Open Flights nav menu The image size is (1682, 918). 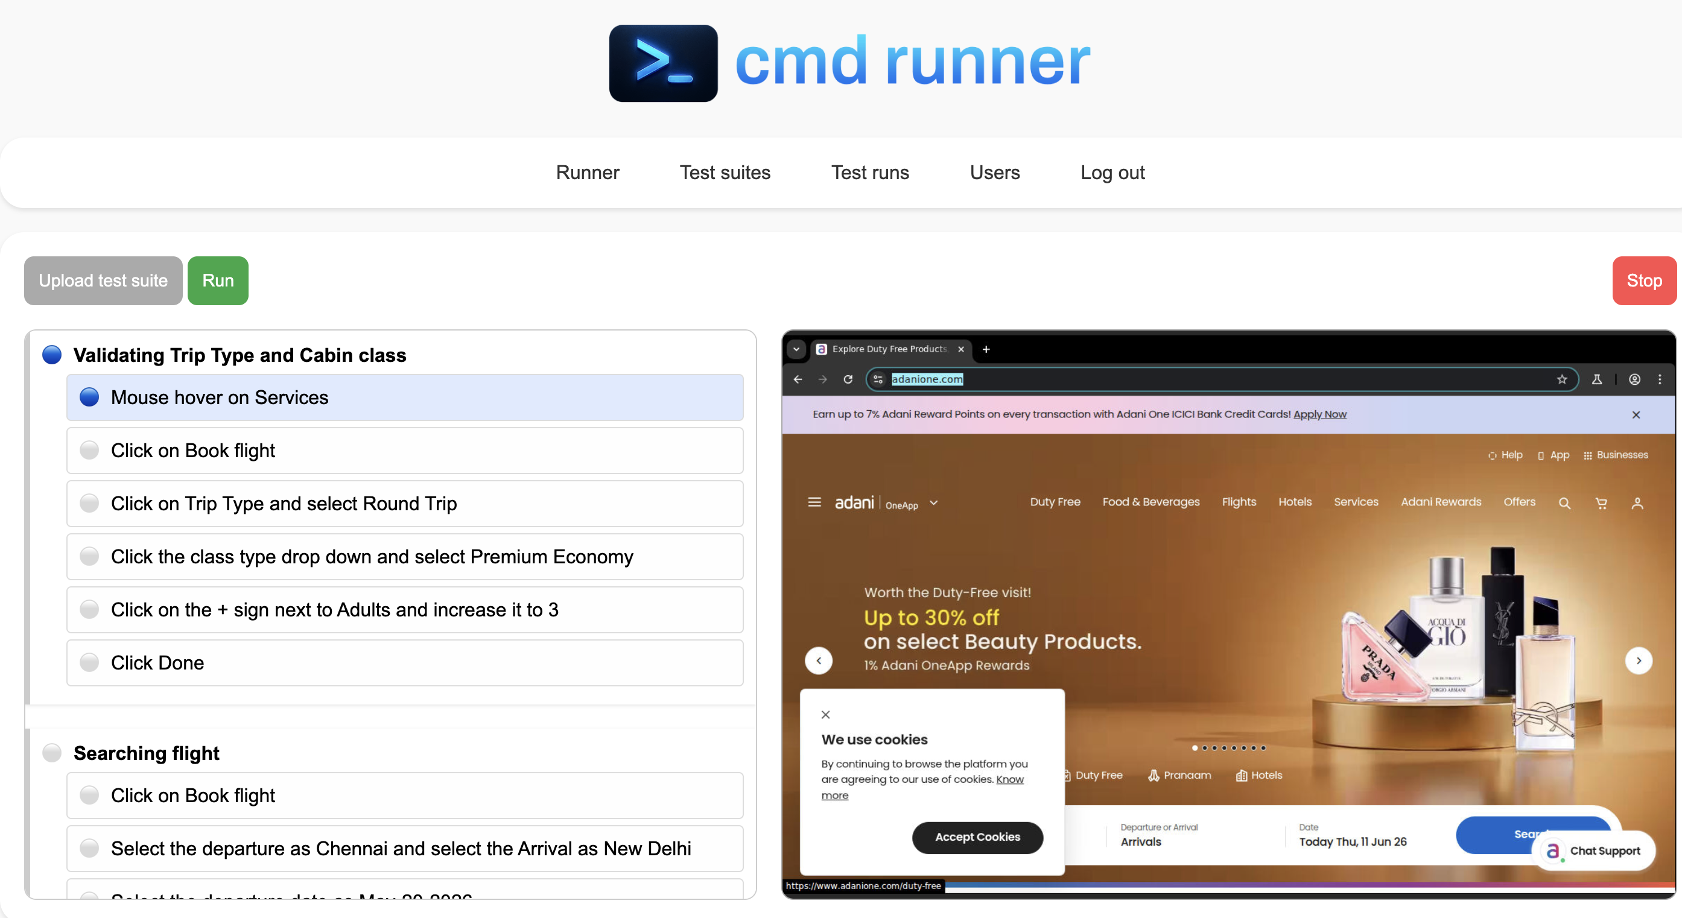tap(1239, 501)
